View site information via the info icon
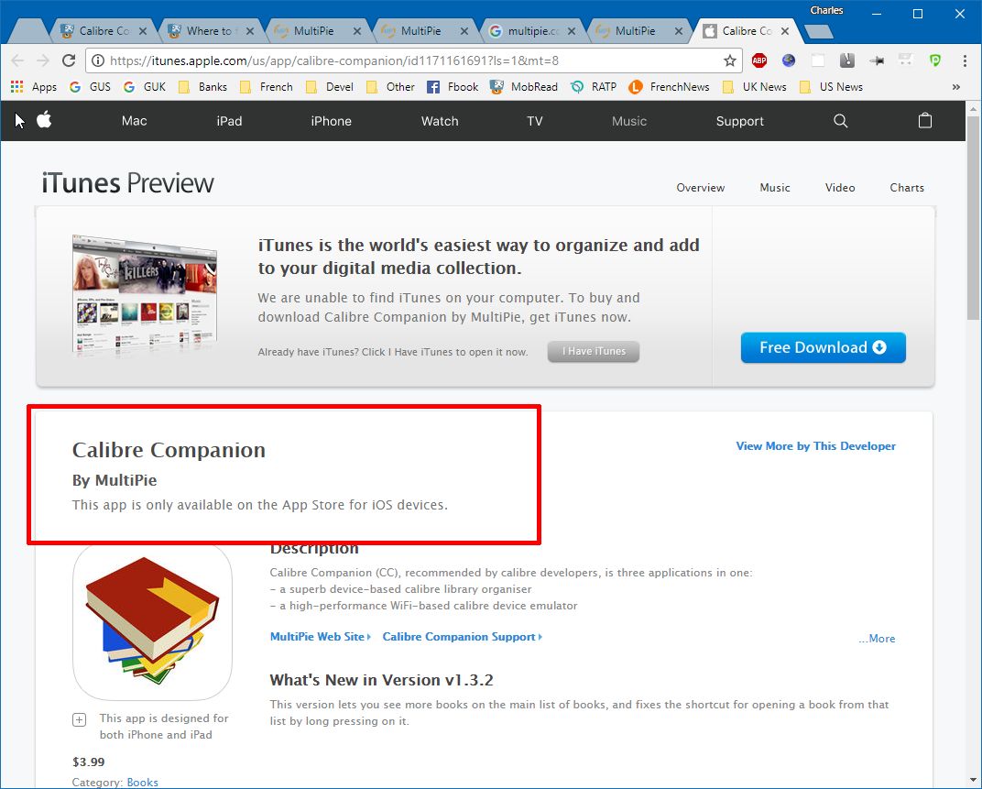This screenshot has width=982, height=789. (x=98, y=60)
